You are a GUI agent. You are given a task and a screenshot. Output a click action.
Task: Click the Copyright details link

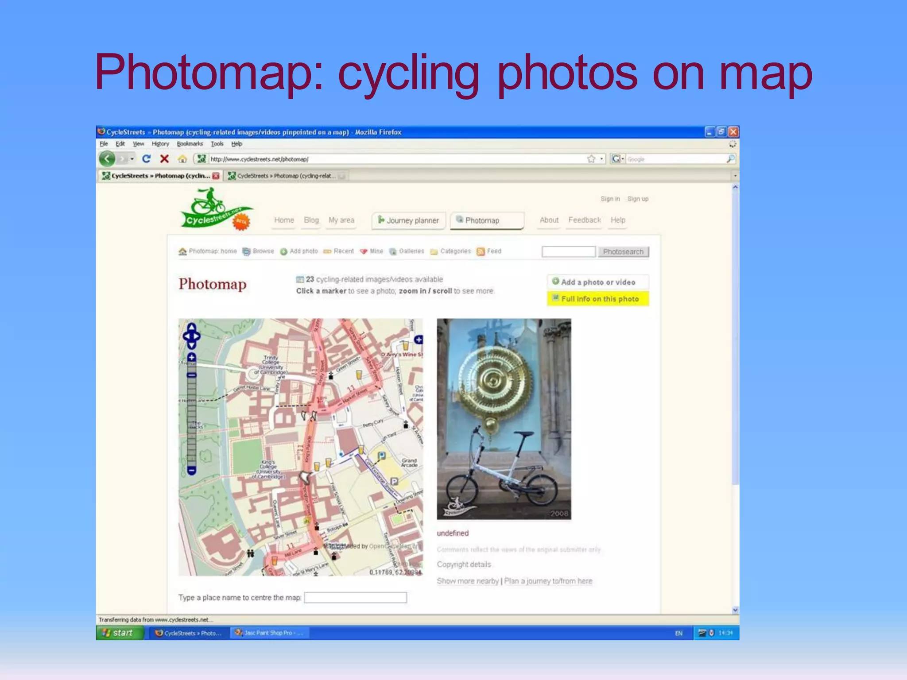(x=464, y=564)
